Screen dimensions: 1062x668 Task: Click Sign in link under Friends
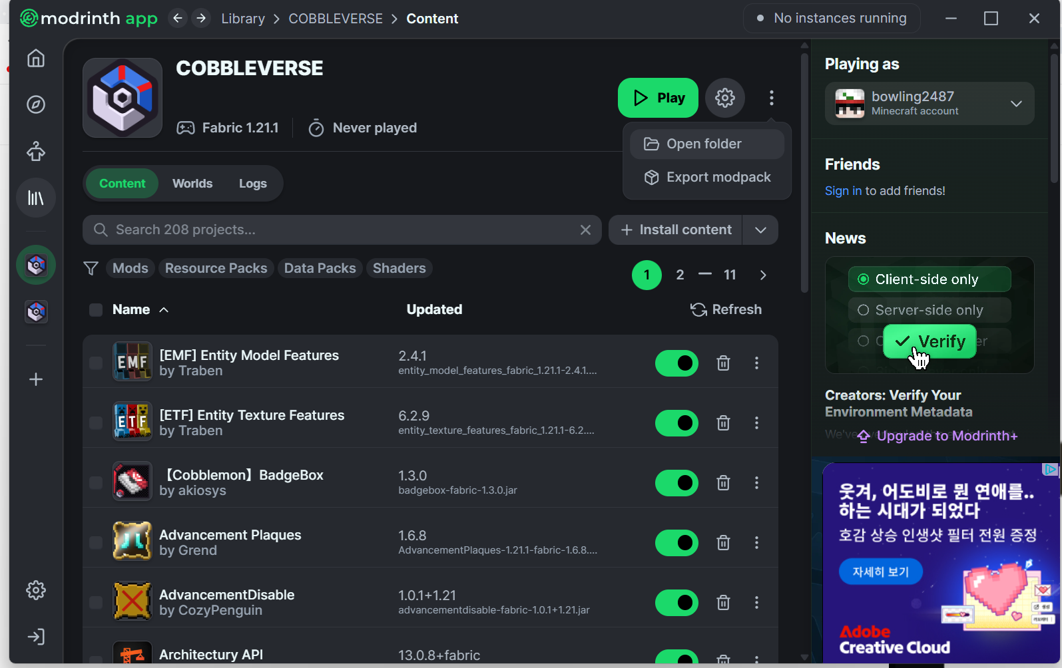tap(843, 191)
